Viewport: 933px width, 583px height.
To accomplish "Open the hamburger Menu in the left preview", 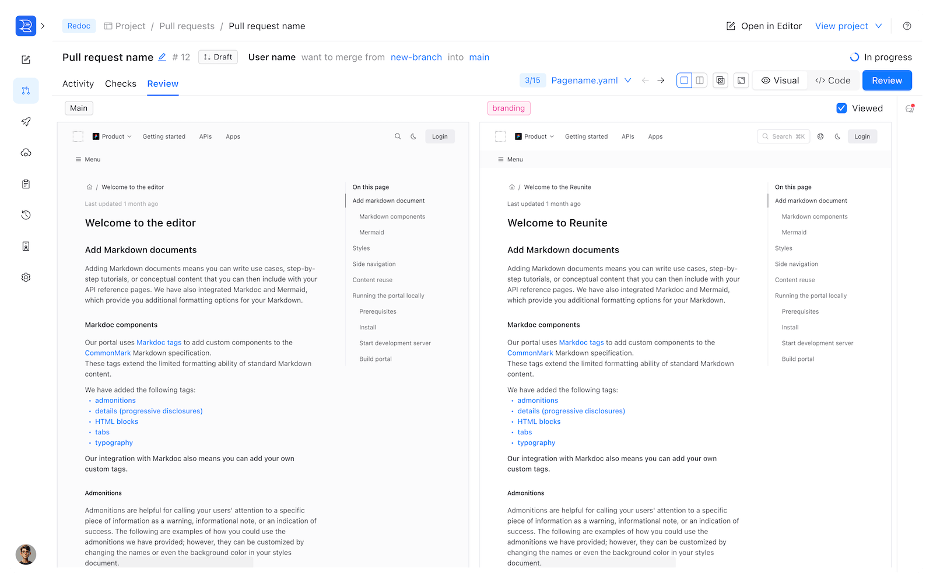I will (87, 159).
